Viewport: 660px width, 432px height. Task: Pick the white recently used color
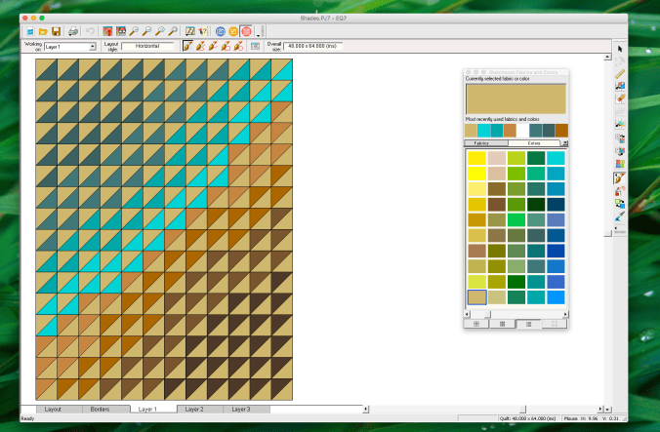coord(522,130)
